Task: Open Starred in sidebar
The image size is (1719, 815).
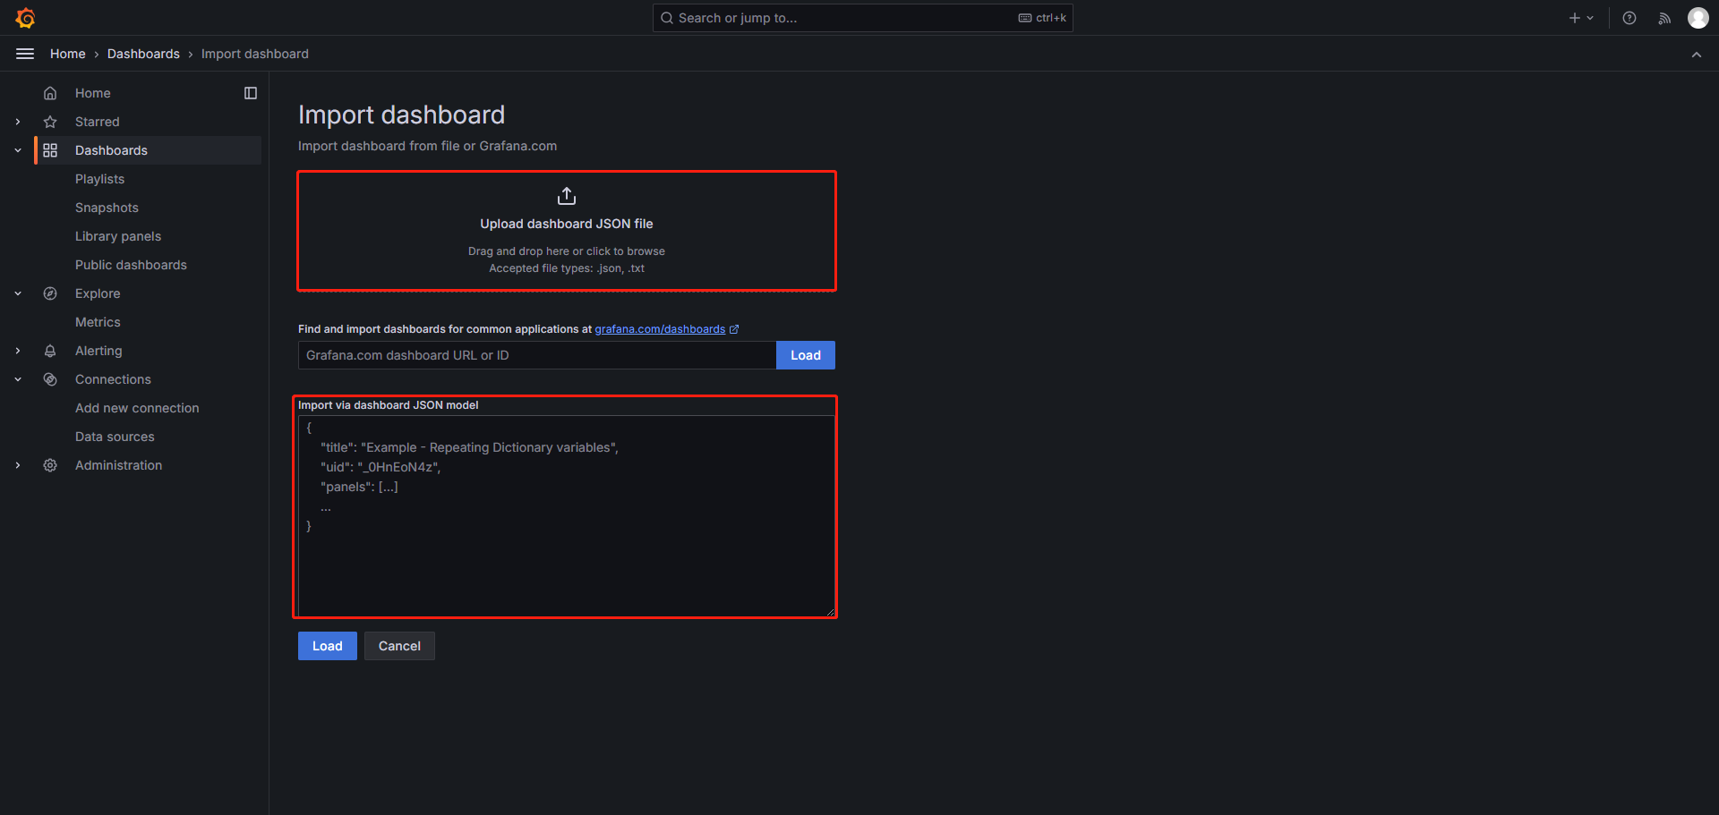Action: [x=98, y=122]
